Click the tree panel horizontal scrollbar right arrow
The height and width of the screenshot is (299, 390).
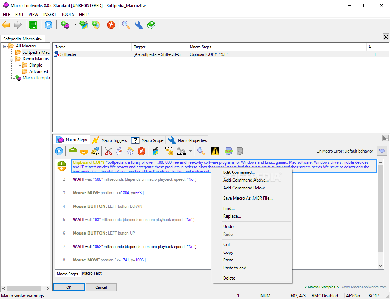coord(47,288)
